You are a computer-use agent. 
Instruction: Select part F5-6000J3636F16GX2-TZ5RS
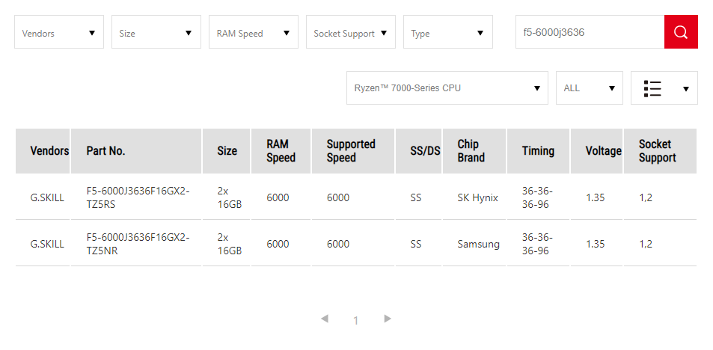point(138,197)
